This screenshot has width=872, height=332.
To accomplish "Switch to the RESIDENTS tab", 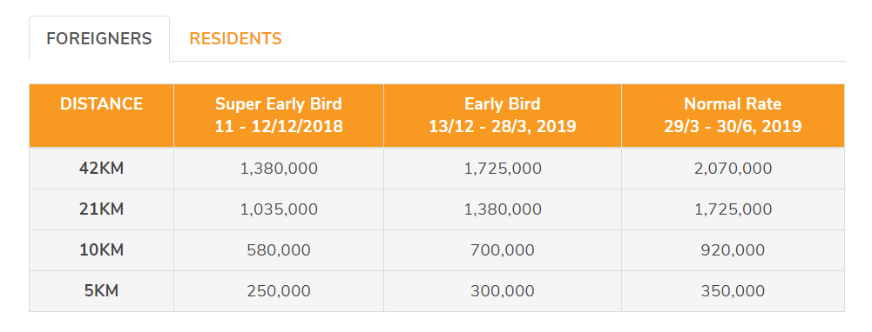I will coord(235,39).
